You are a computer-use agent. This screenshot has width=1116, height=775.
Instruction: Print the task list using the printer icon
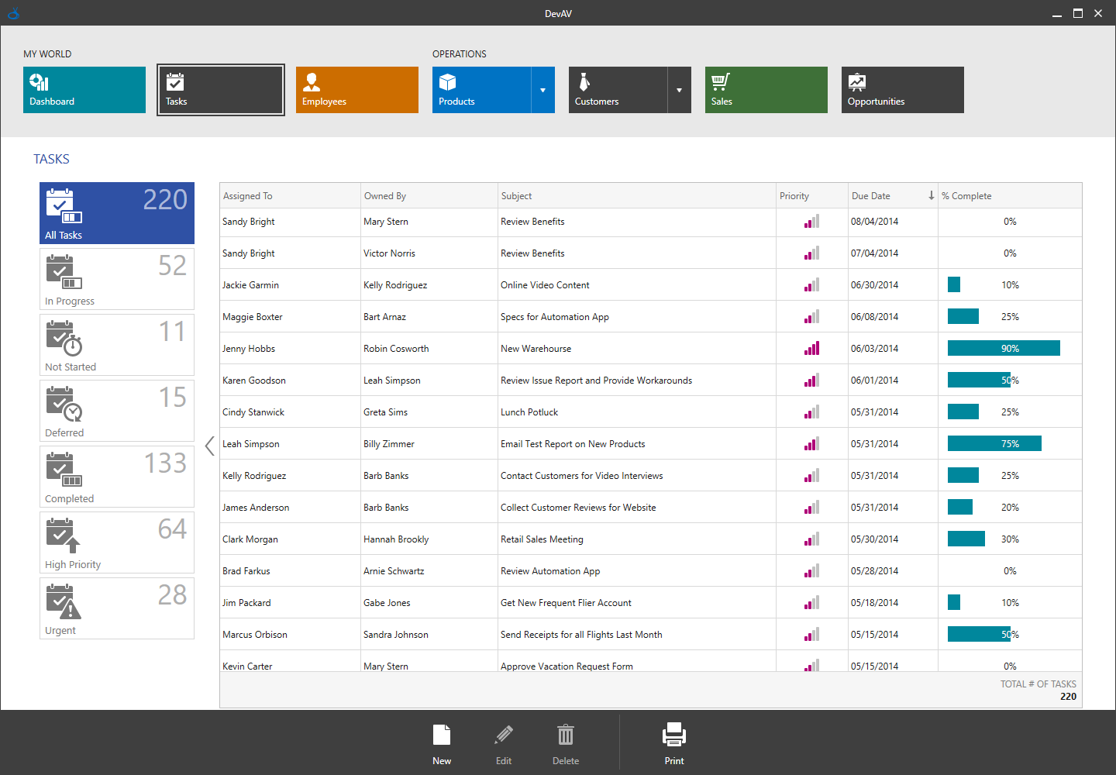(673, 740)
